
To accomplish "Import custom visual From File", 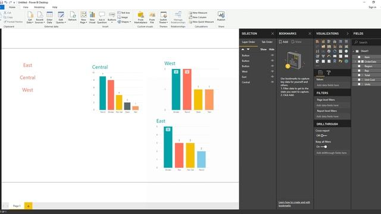I will 152,17.
